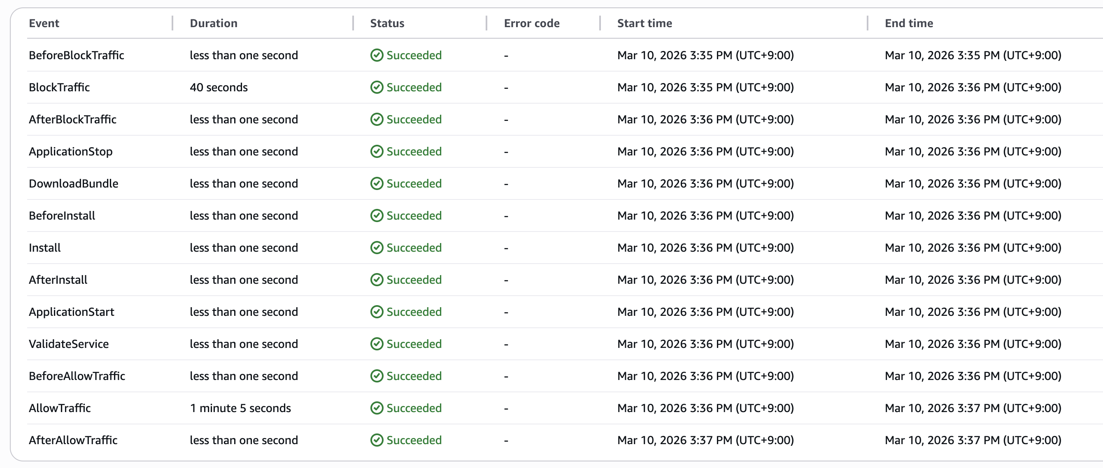Screen dimensions: 1103x468
Task: Click the column divider between Event and Duration
Action: 172,23
